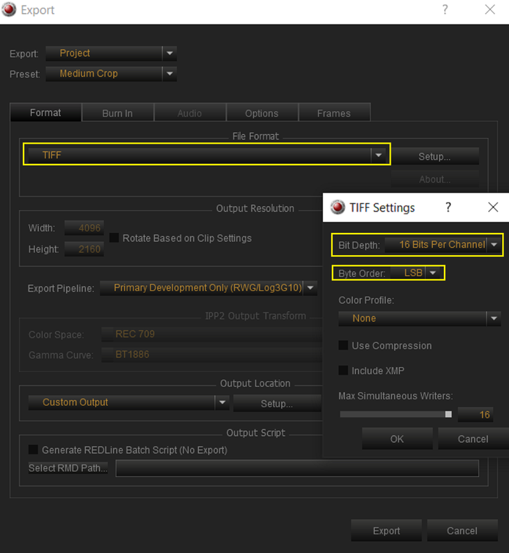
Task: Close the TIFF Settings dialog
Action: (493, 207)
